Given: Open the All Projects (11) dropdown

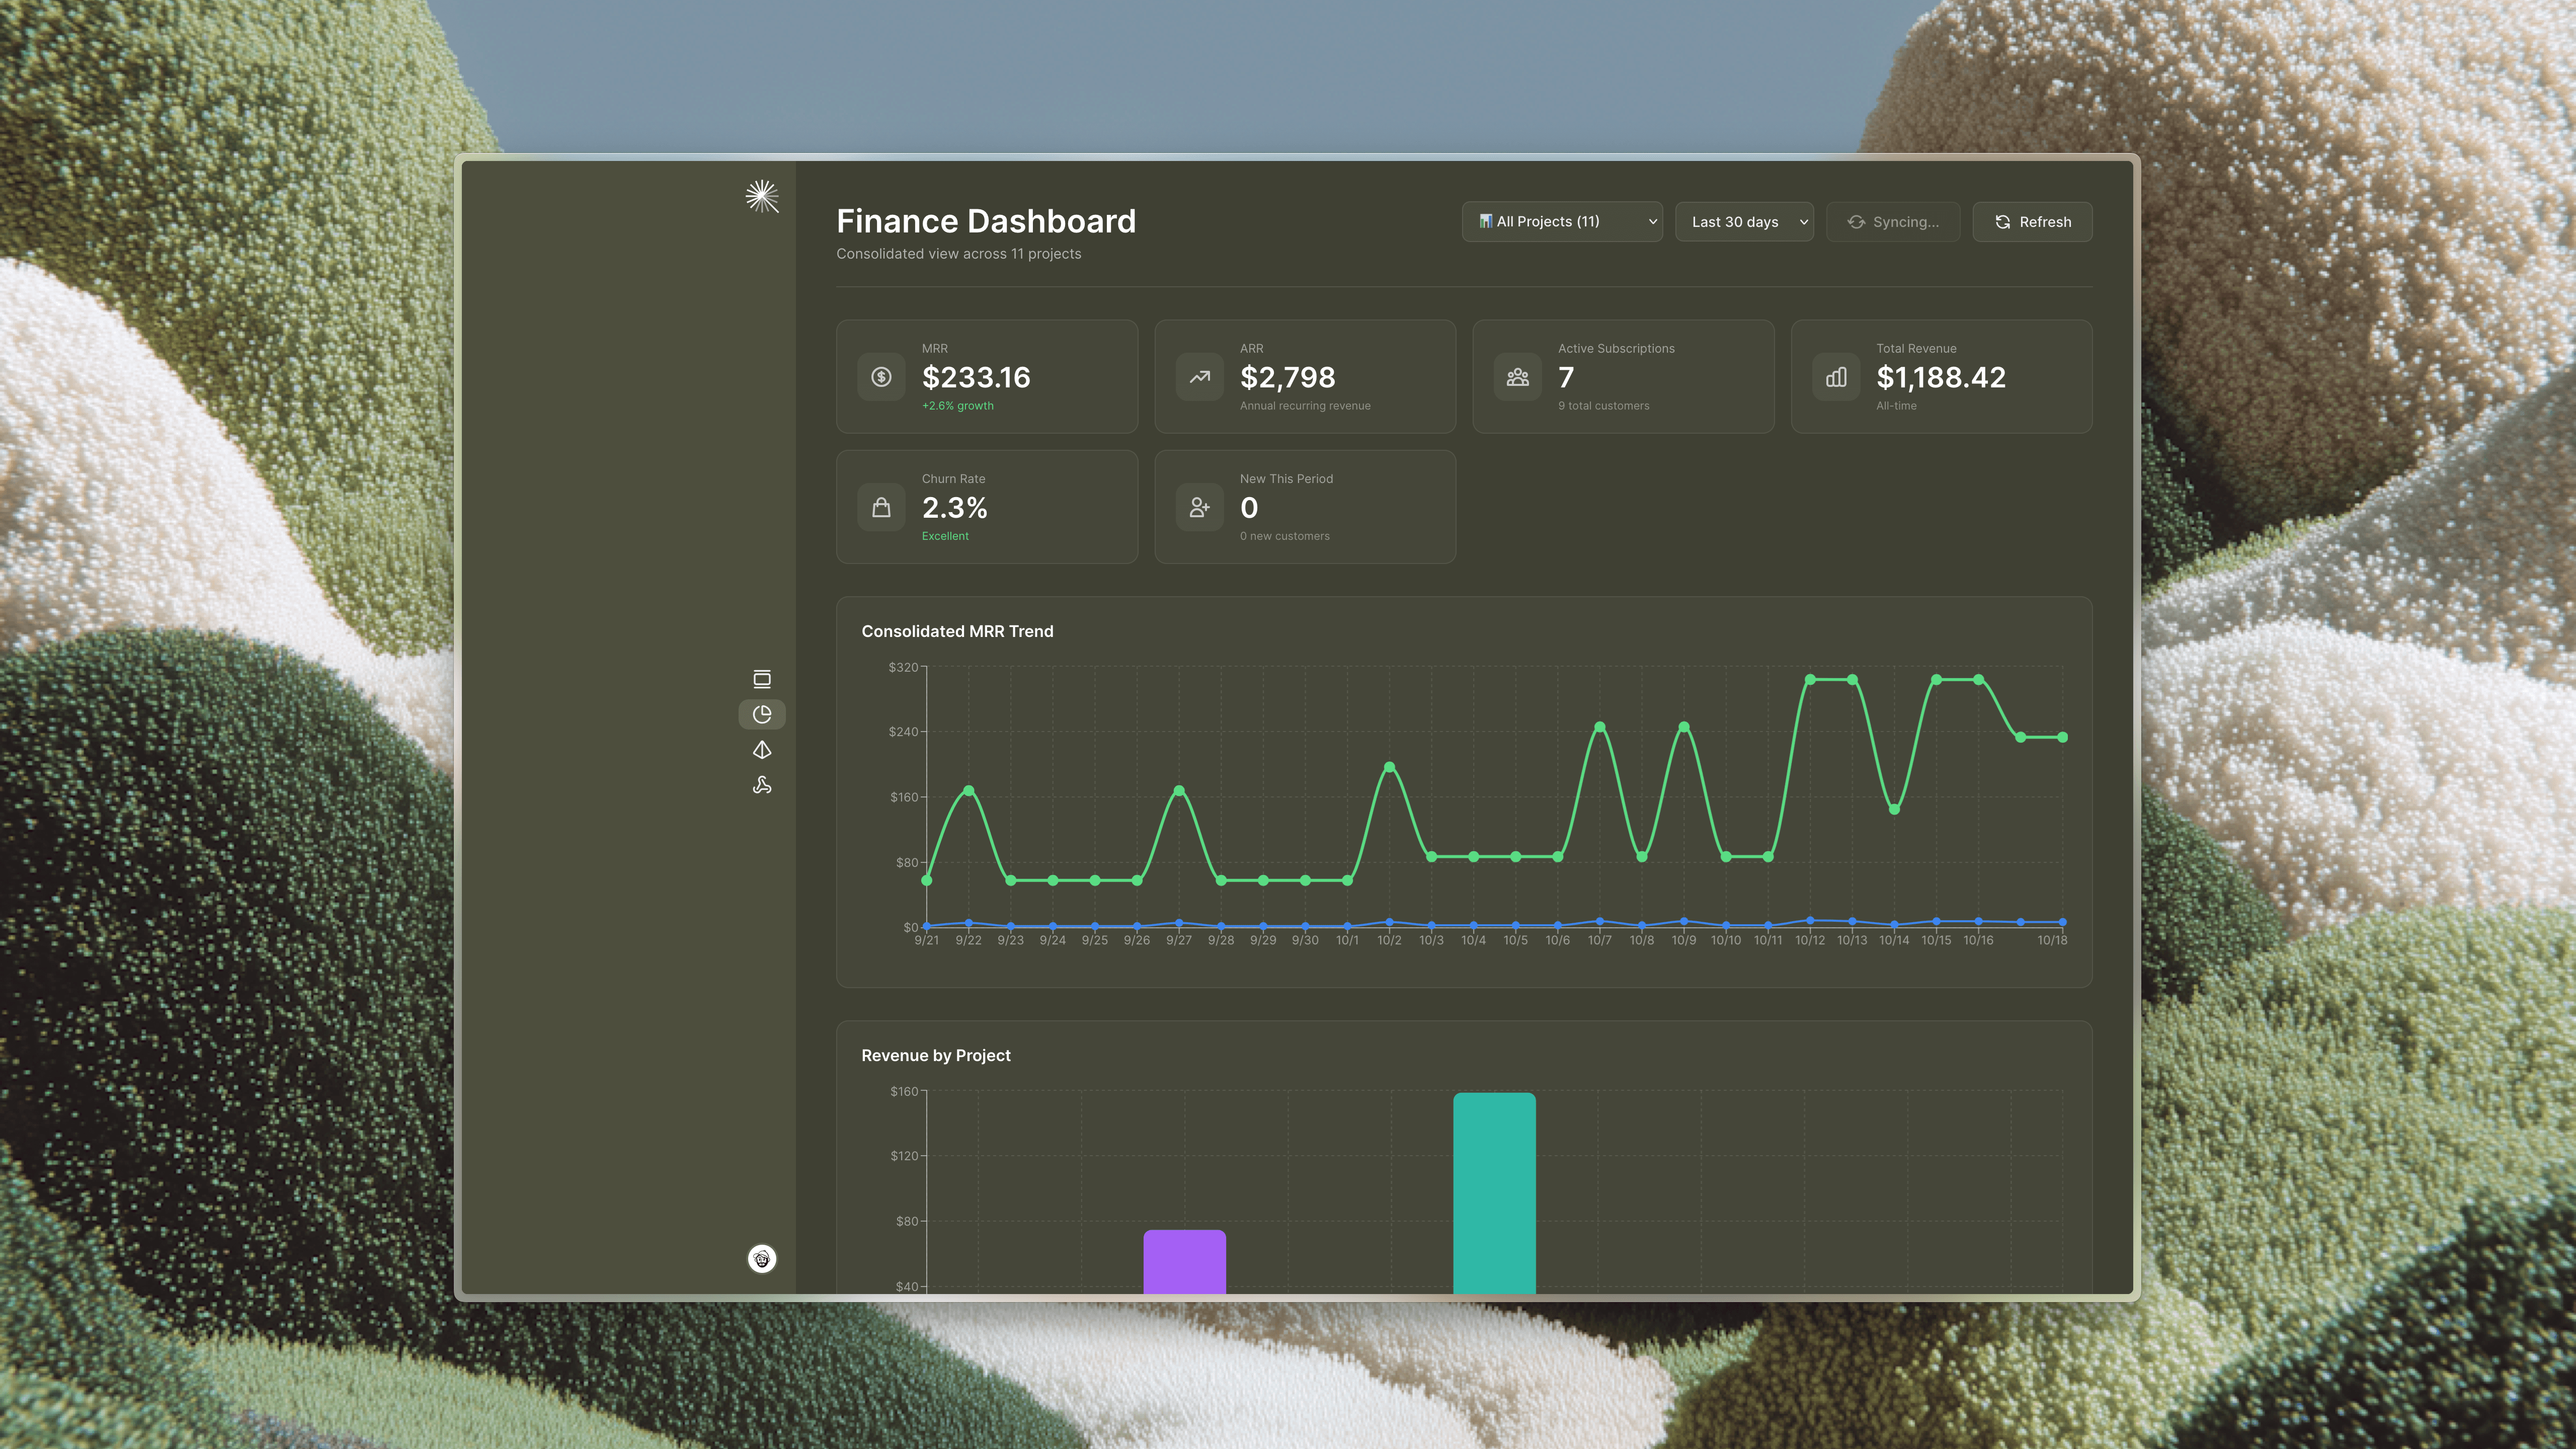Looking at the screenshot, I should 1562,222.
